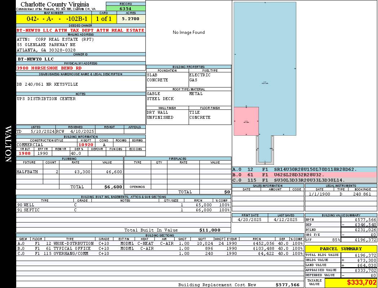Click the 'No Image Found' photo placeholder

click(x=189, y=32)
